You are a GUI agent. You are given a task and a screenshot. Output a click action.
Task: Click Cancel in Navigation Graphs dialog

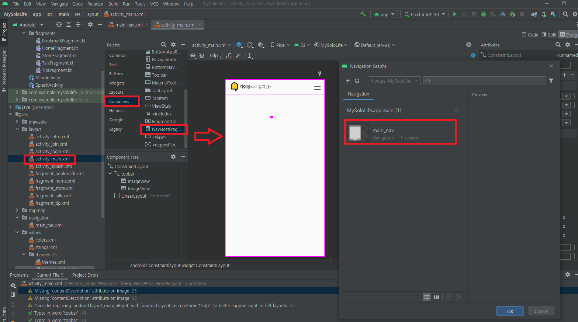tap(541, 311)
